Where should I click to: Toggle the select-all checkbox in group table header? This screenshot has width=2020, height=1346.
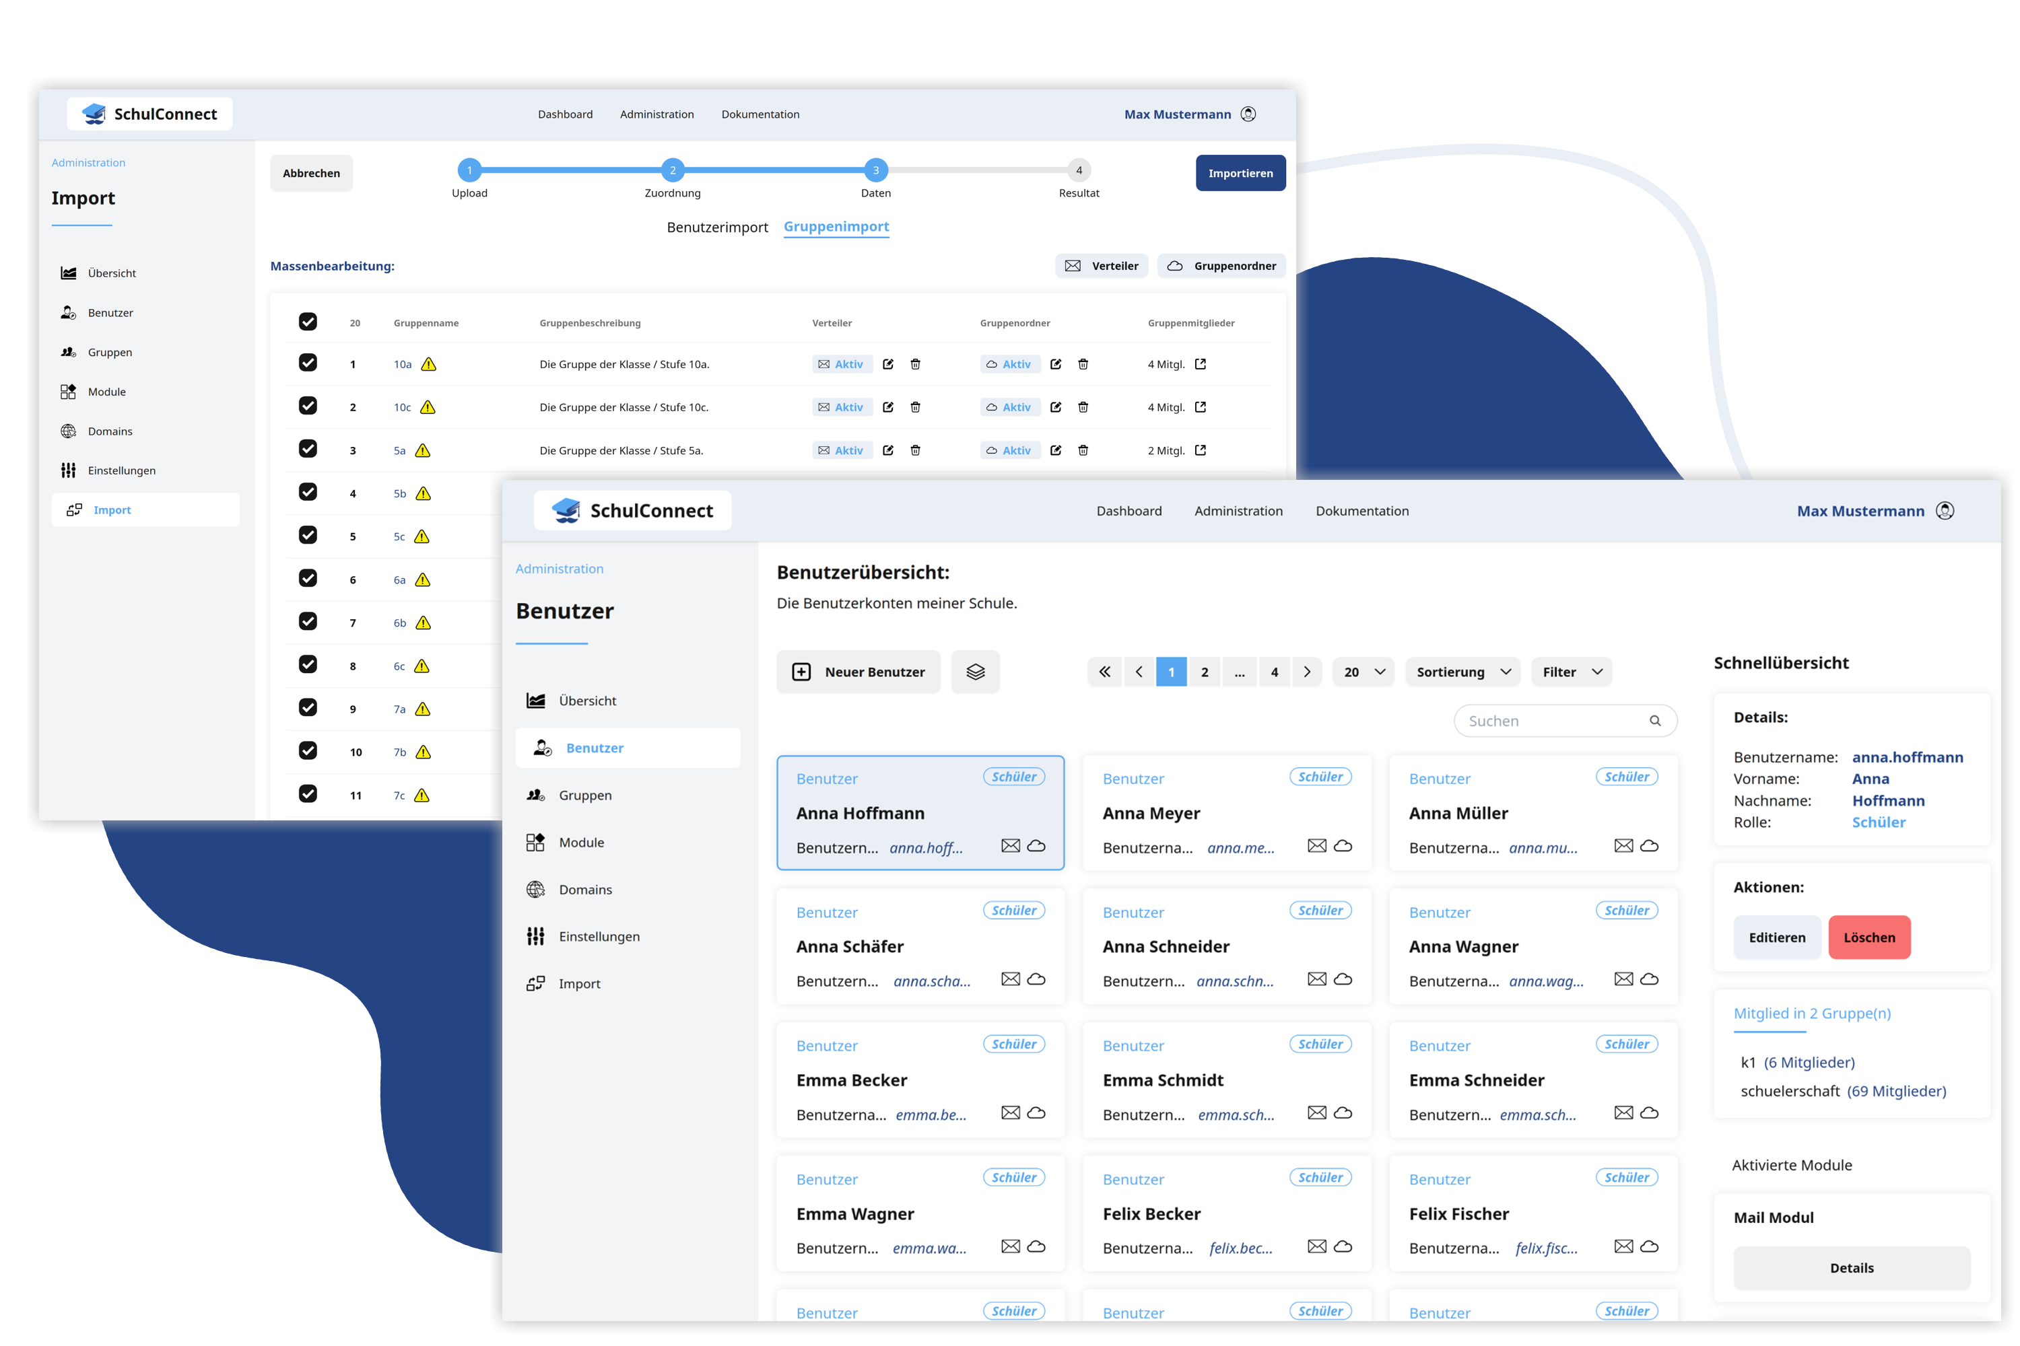(308, 322)
